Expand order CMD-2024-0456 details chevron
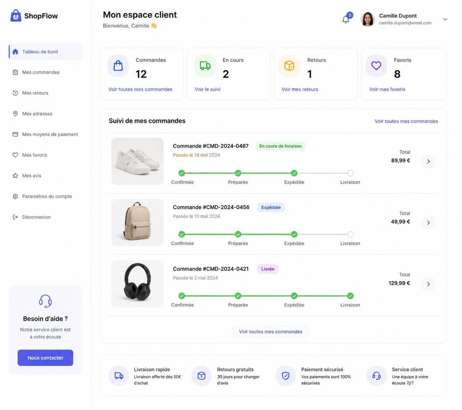Image resolution: width=462 pixels, height=410 pixels. click(x=428, y=223)
